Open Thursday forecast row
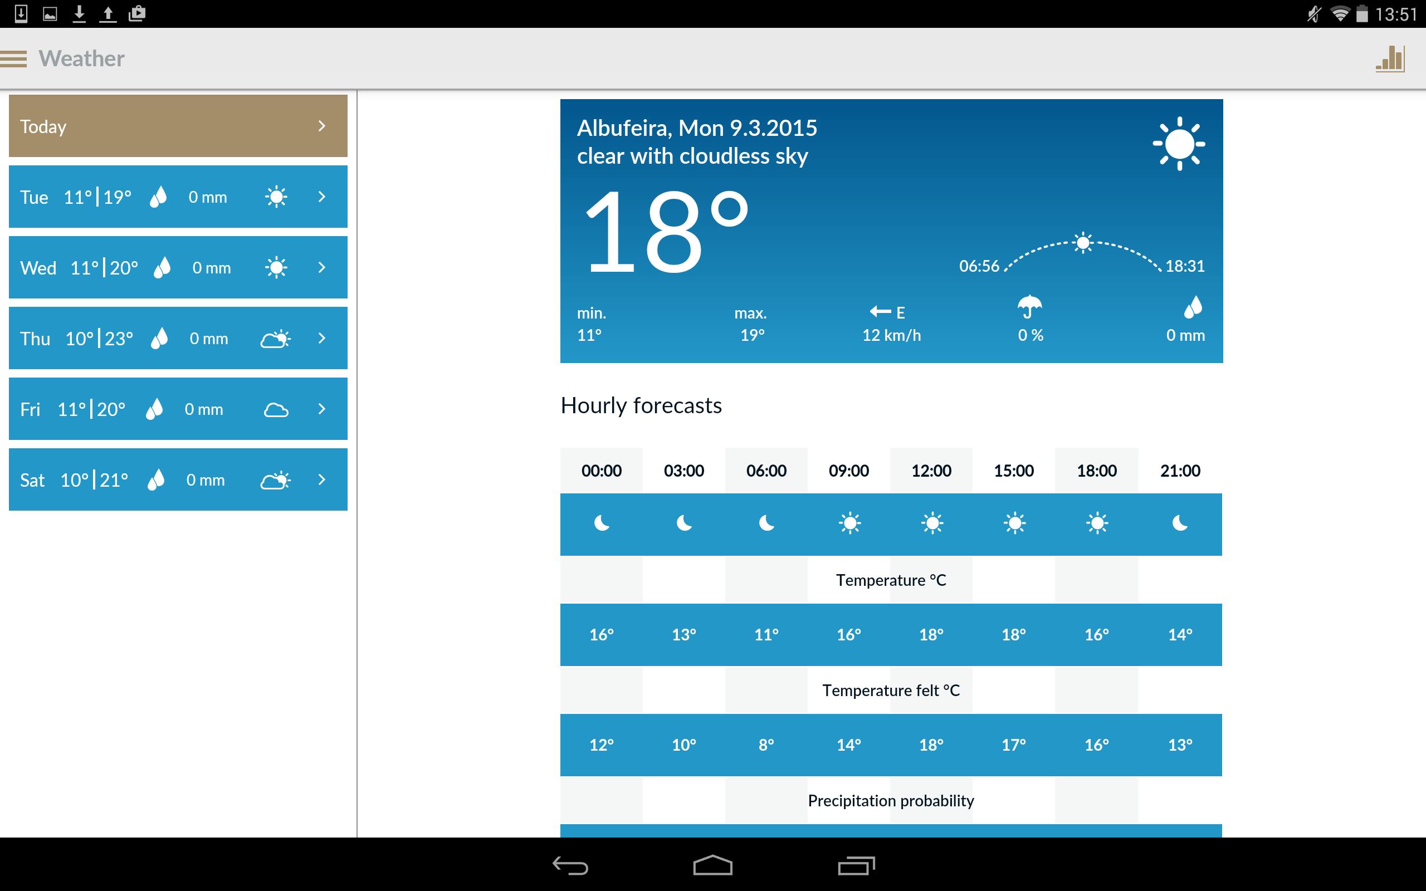The image size is (1426, 891). [x=178, y=338]
